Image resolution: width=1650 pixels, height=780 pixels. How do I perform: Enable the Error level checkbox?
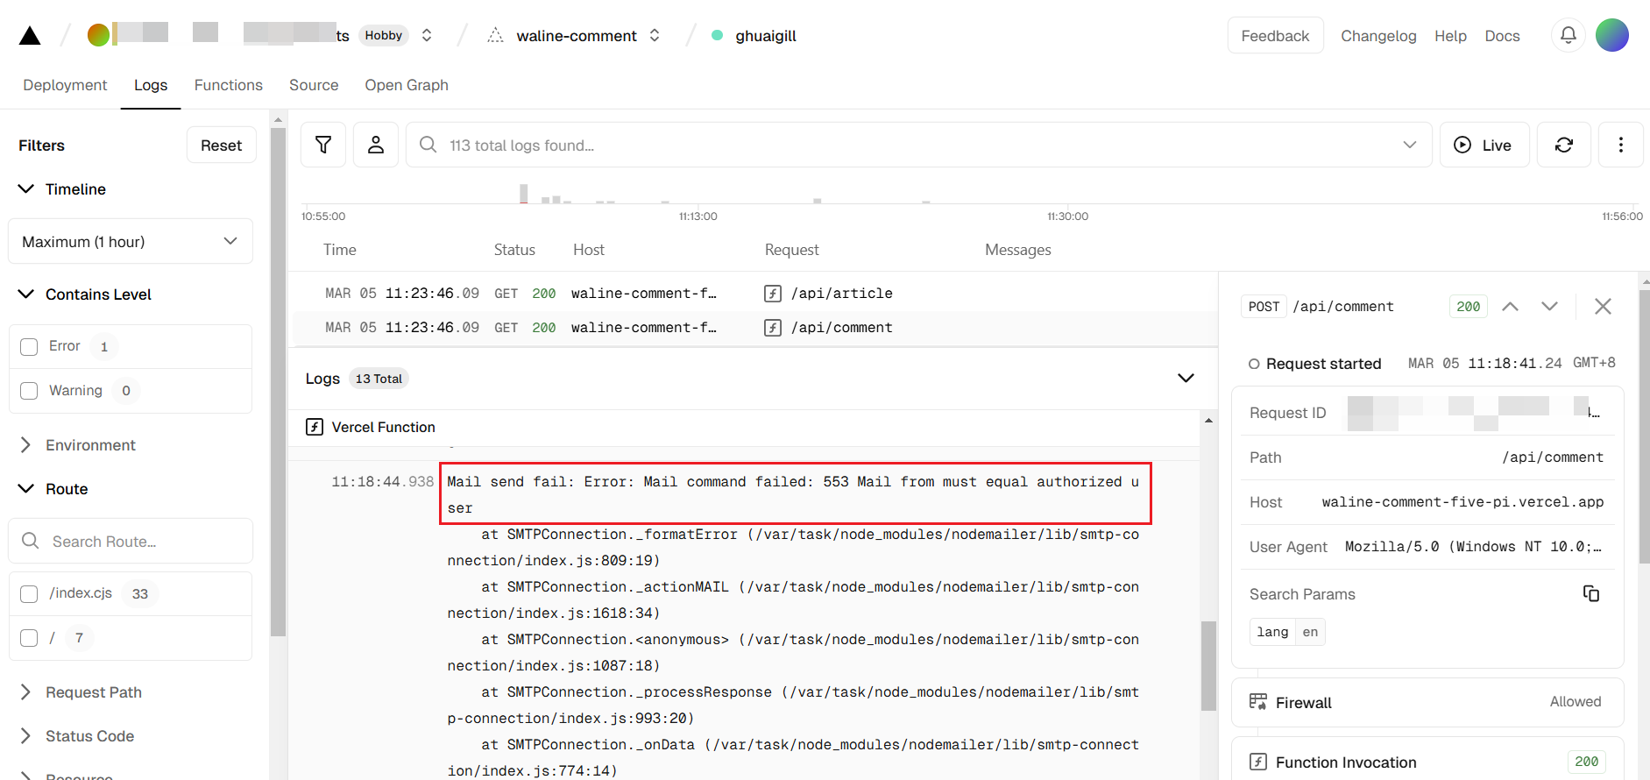click(29, 347)
